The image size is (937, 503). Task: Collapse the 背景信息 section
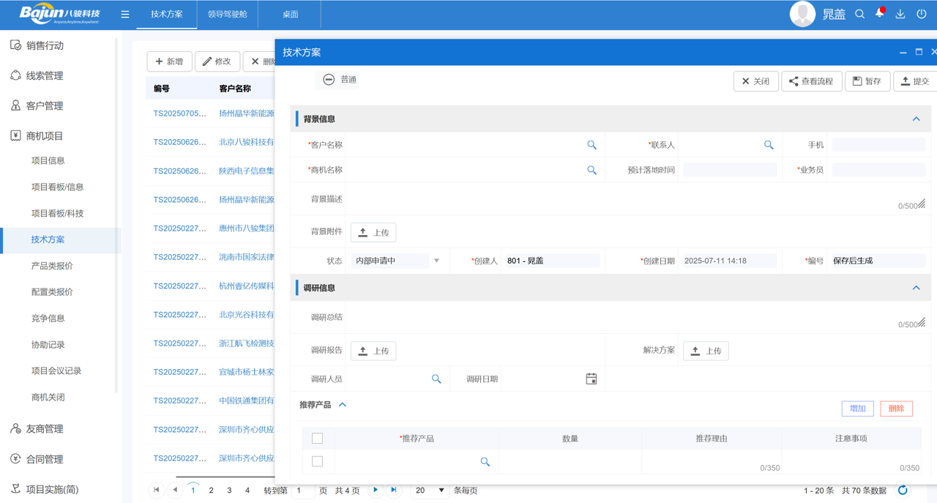point(916,119)
